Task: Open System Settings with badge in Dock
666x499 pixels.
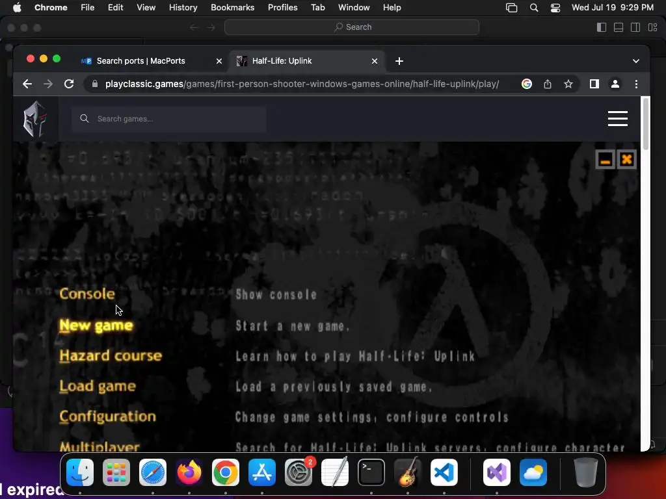Action: click(298, 472)
